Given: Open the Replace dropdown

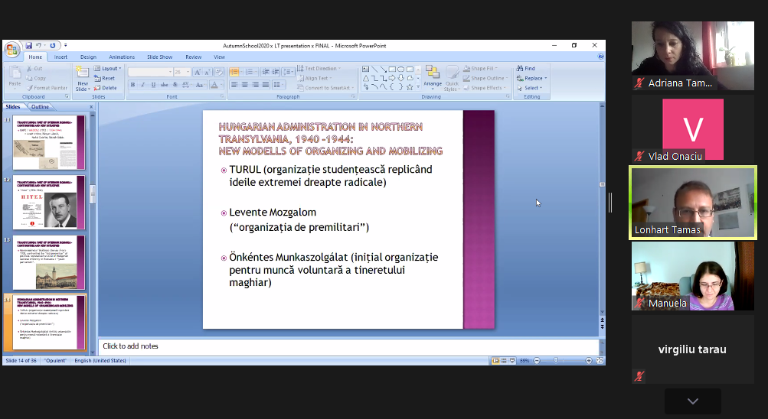Looking at the screenshot, I should (531, 78).
